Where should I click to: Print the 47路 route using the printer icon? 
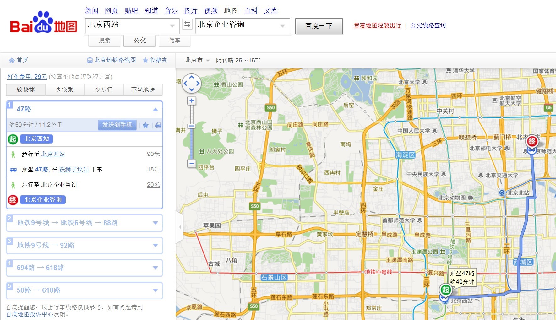point(158,125)
